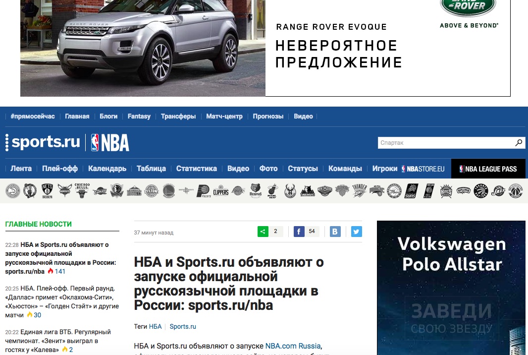The height and width of the screenshot is (355, 528).
Task: Click the Utah Jazz logo
Action: click(x=498, y=191)
